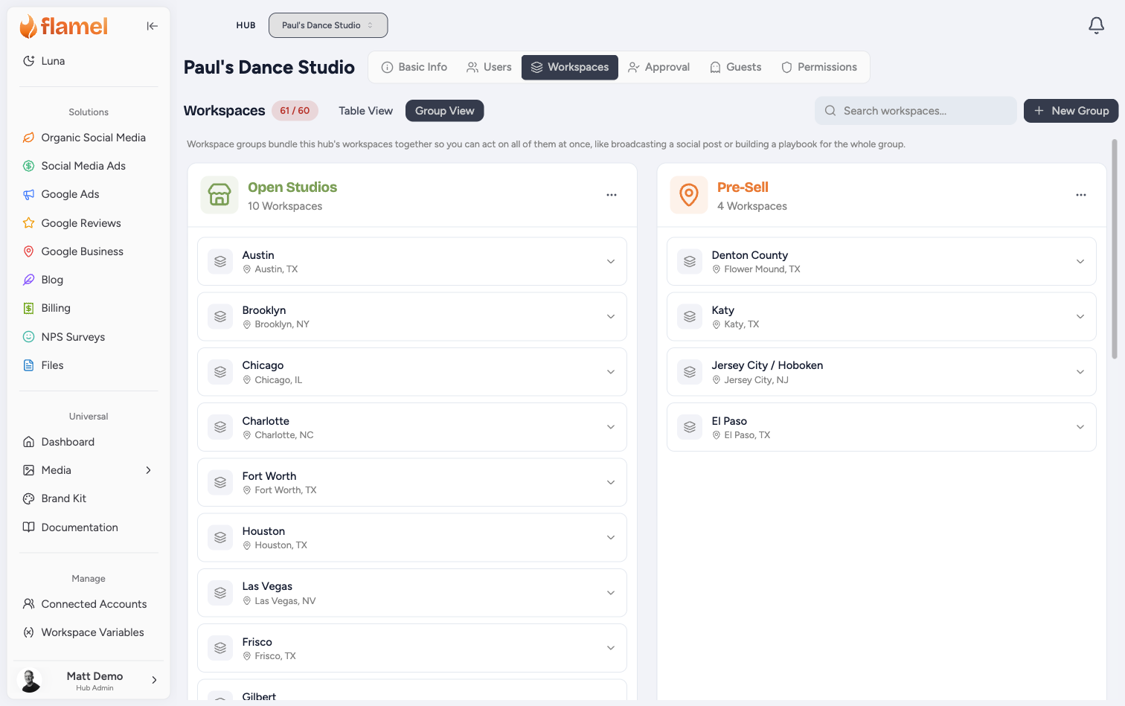Click the Denton County workspace layers icon
Image resolution: width=1125 pixels, height=706 pixels.
tap(690, 262)
